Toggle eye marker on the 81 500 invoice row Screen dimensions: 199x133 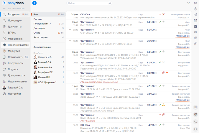[70, 29]
